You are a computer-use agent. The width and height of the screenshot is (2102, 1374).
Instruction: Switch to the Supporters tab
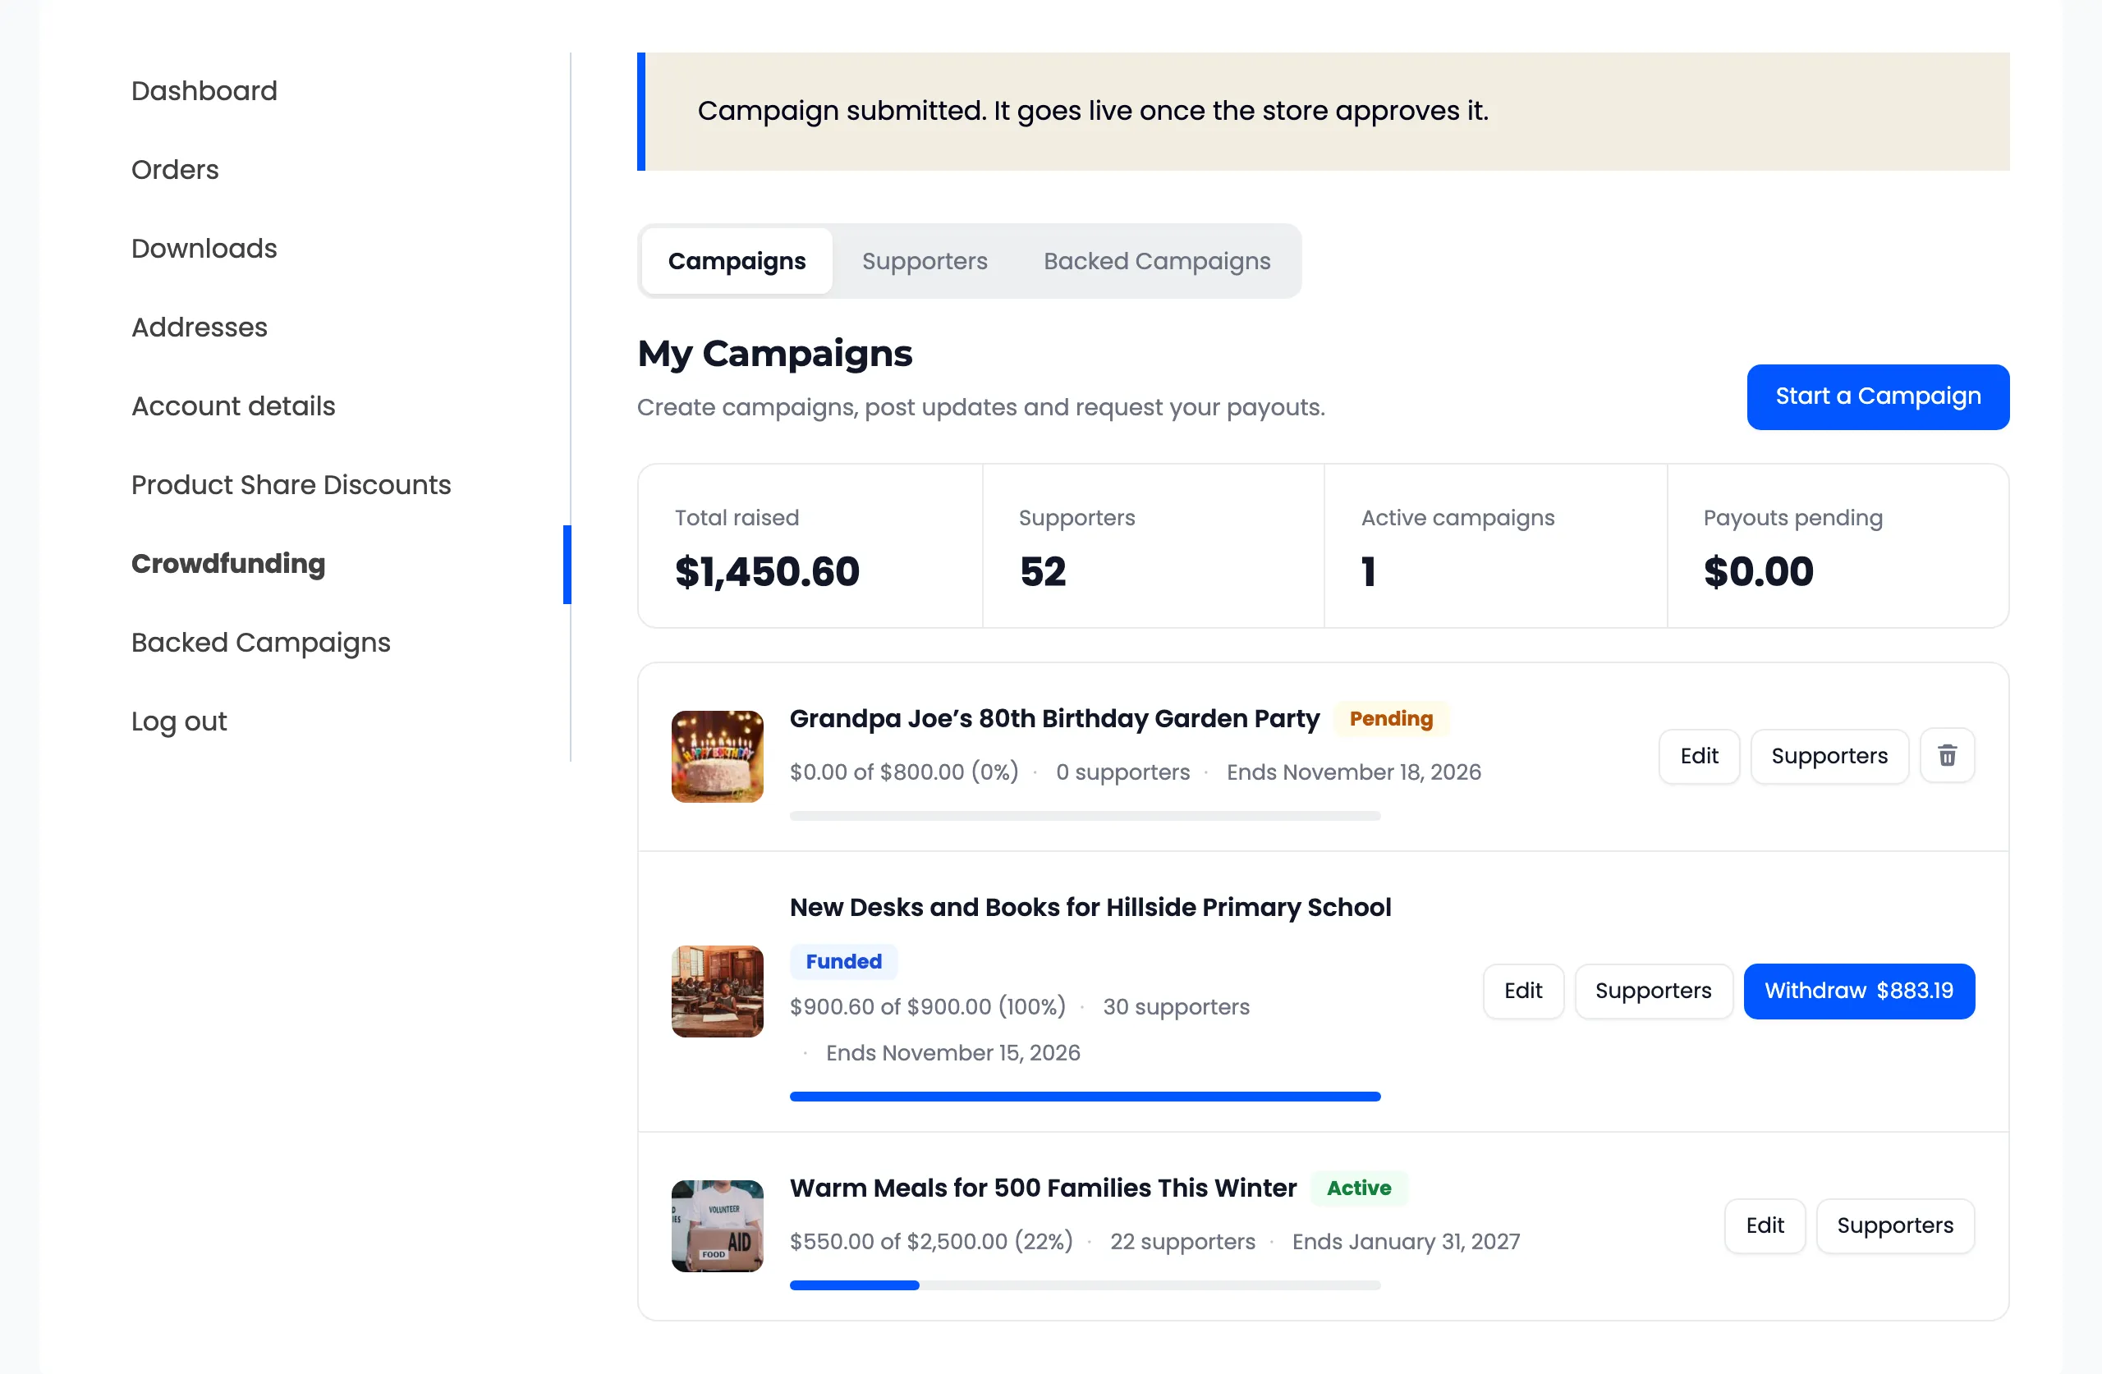click(925, 261)
